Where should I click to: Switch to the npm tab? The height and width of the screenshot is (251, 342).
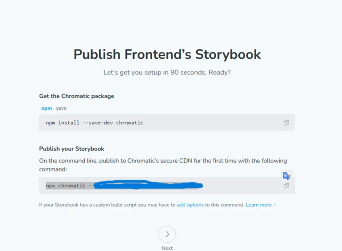click(x=46, y=108)
